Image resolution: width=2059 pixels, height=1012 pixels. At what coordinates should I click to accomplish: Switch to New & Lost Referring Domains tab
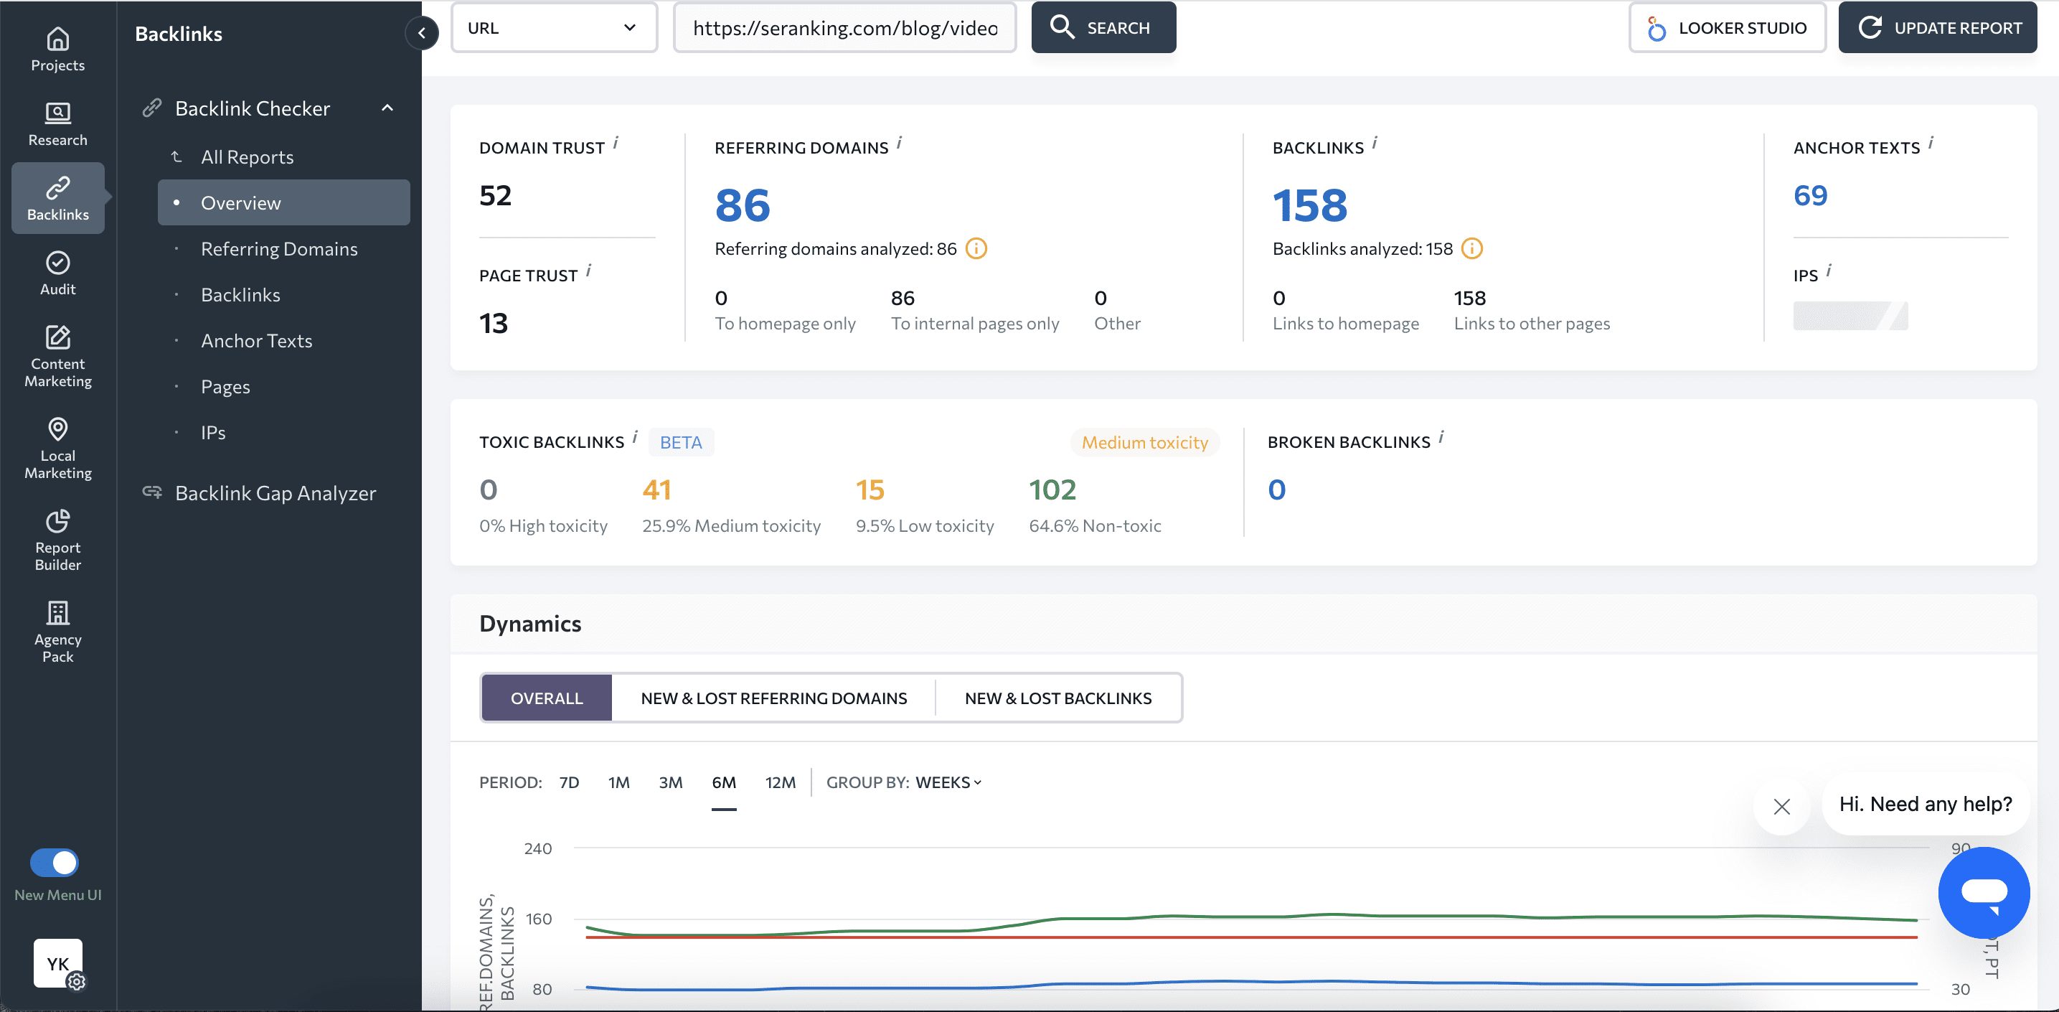coord(773,698)
